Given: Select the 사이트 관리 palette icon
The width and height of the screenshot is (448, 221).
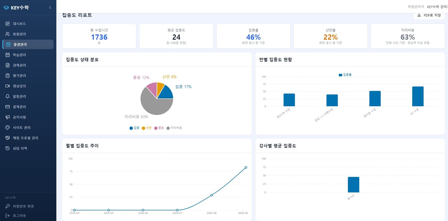Looking at the screenshot, I should tap(8, 128).
